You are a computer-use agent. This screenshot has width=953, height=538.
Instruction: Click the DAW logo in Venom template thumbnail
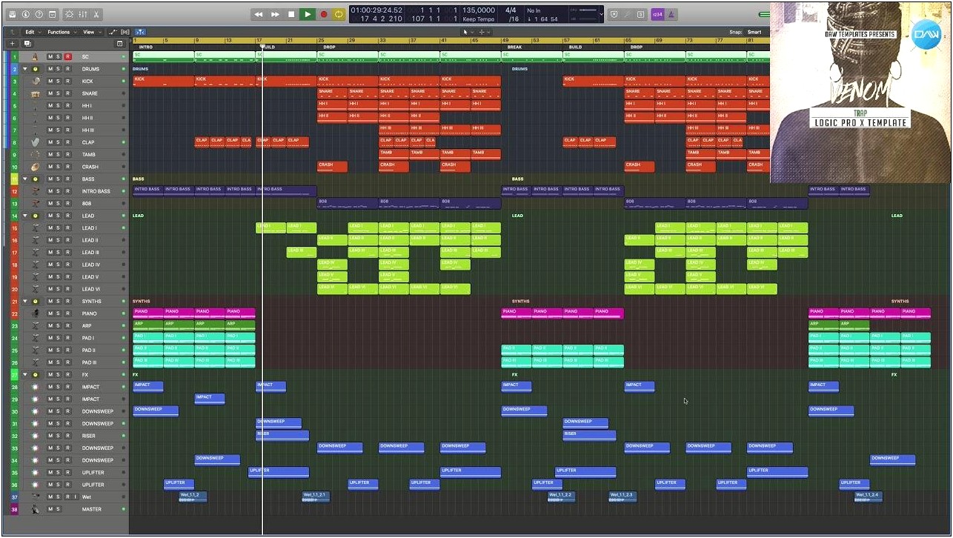(926, 36)
